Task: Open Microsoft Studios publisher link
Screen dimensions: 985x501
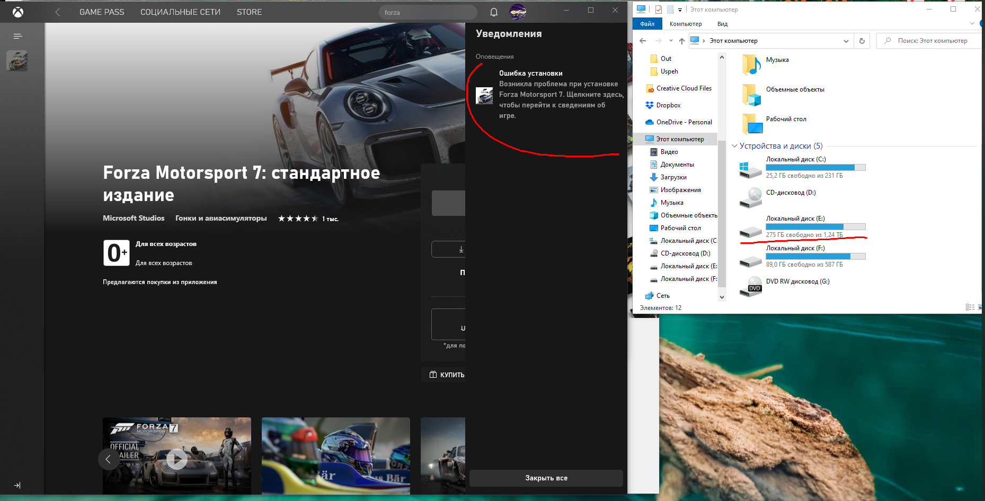Action: coord(134,218)
